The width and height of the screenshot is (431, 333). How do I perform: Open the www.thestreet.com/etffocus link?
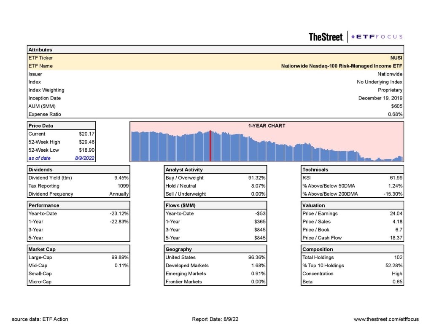pos(386,319)
